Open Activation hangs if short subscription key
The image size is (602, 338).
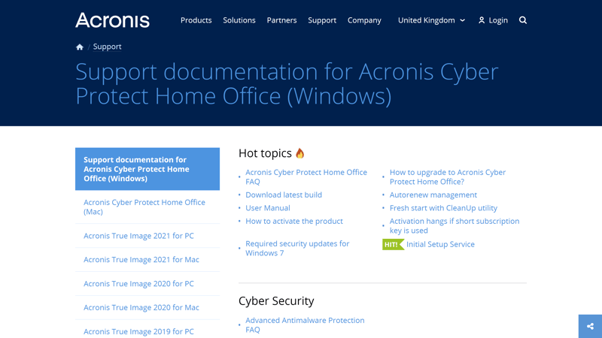(x=455, y=226)
